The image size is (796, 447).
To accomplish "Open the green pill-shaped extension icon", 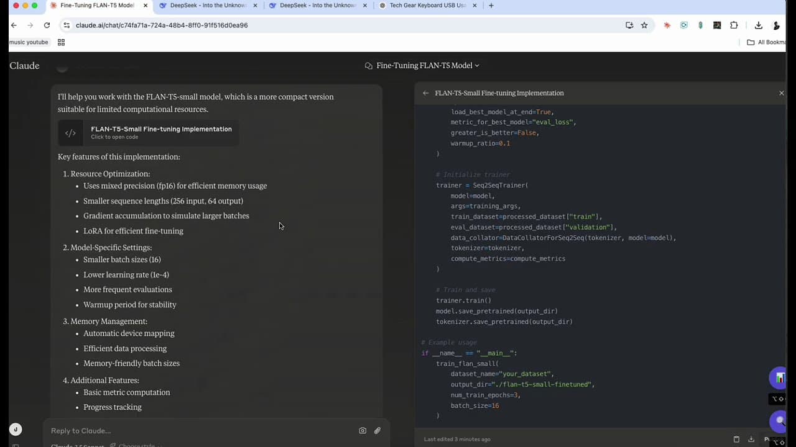I will (701, 25).
